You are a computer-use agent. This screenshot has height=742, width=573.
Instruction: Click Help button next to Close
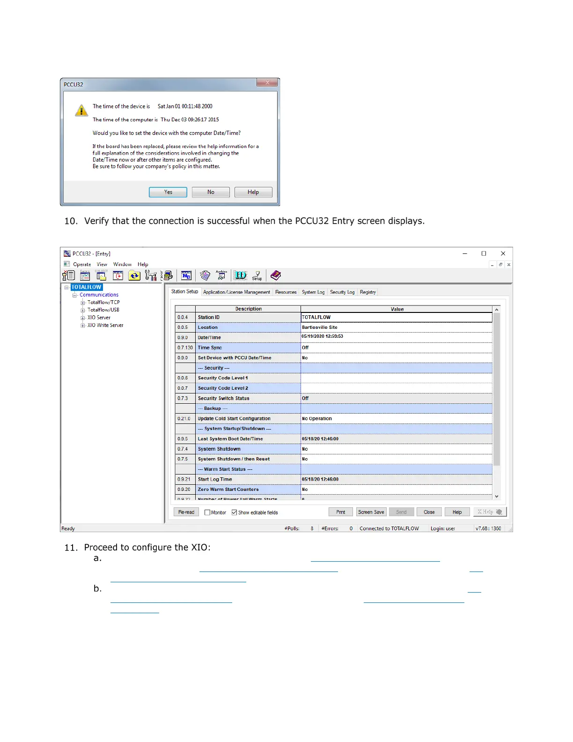(x=457, y=512)
